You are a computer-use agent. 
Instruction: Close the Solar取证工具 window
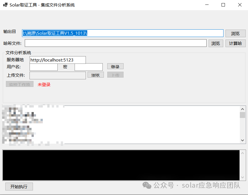pos(240,5)
